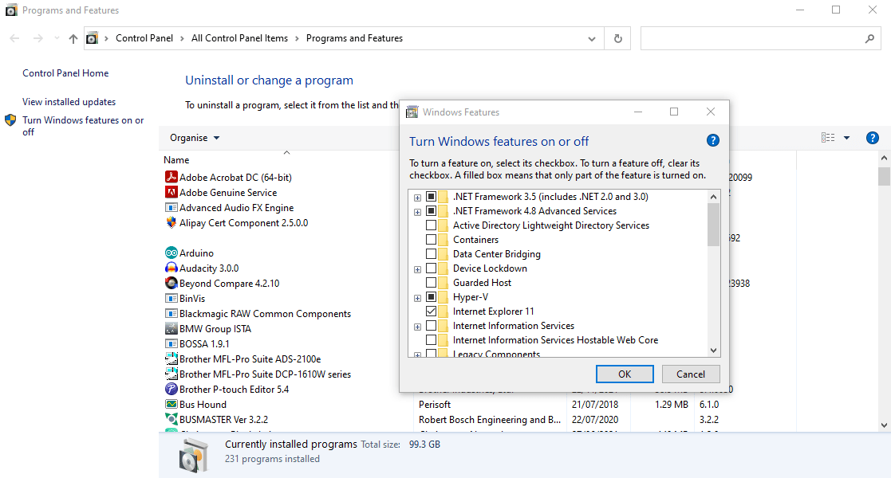Click the BUSMASTER Ver 3.2.2 icon

(x=171, y=419)
